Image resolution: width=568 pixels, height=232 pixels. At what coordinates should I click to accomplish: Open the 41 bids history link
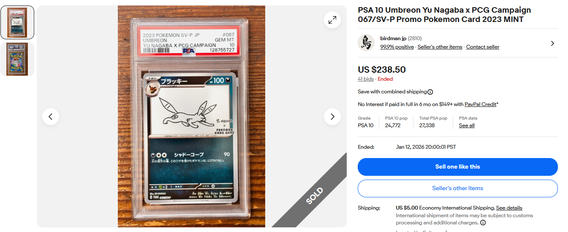[366, 79]
